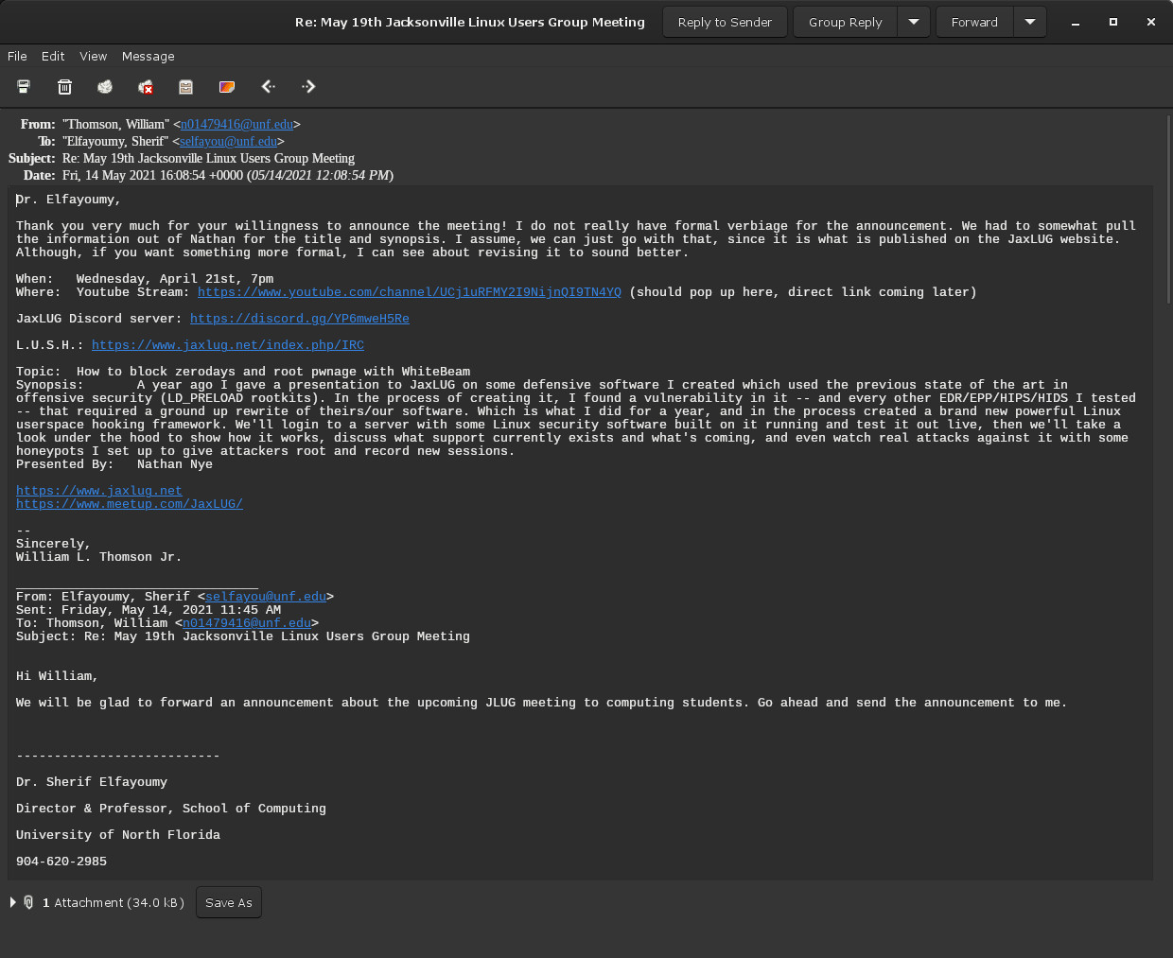Click the vertical scrollbar of the message
The image size is (1173, 958).
click(1168, 246)
